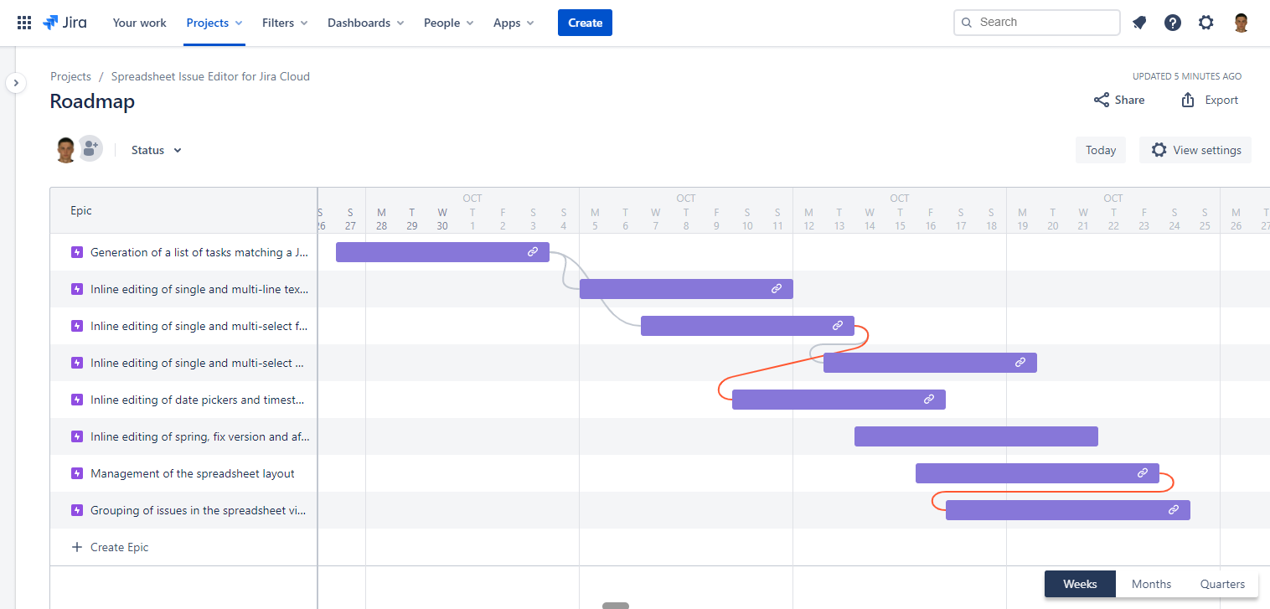The height and width of the screenshot is (609, 1270).
Task: Switch timeline to Weeks view
Action: coord(1080,584)
